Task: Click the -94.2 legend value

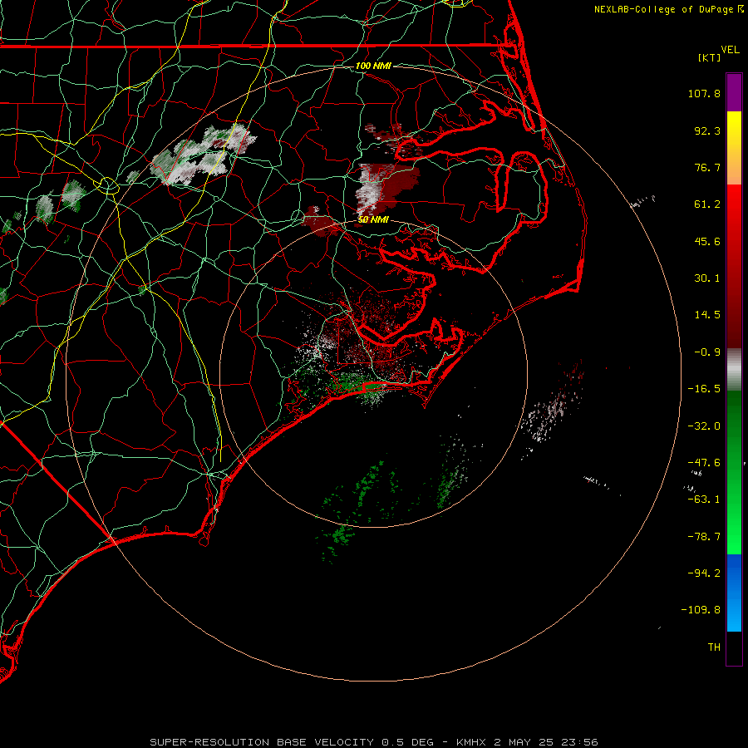Action: 704,573
